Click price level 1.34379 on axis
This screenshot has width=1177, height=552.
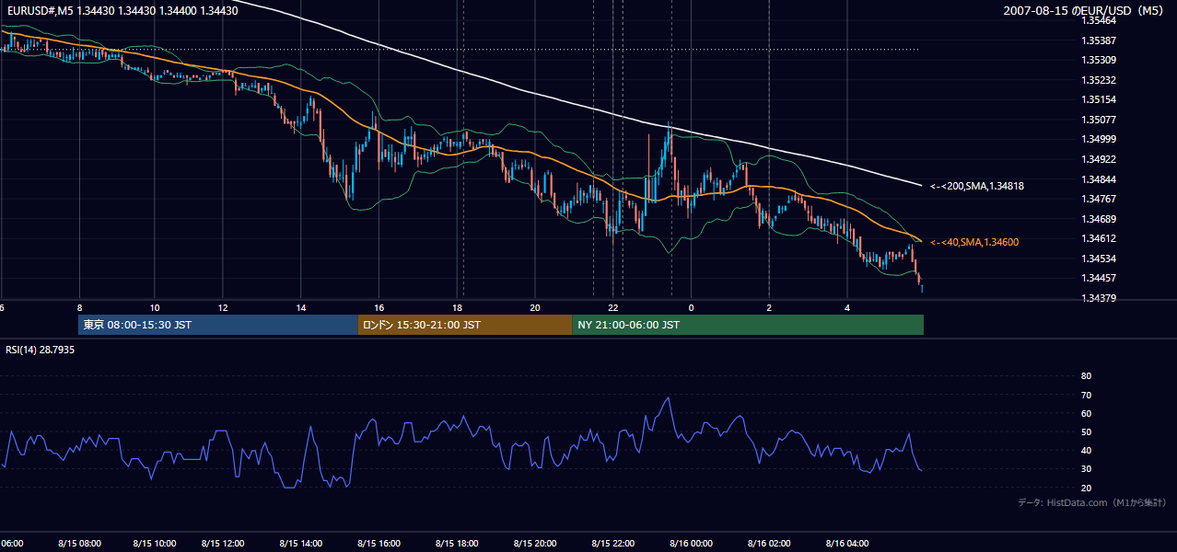[1099, 298]
